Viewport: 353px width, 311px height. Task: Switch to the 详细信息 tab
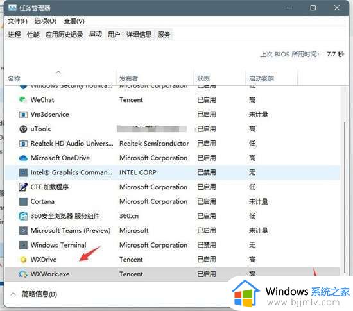pos(139,35)
